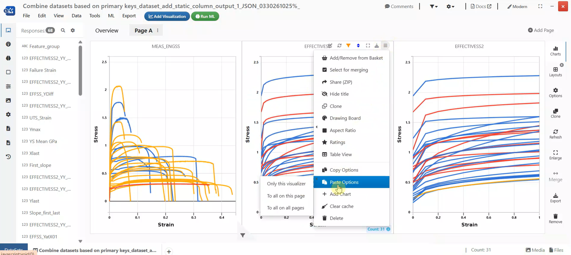Click the chart refresh icon in EFFECTIVESS toolbar
Viewport: 571px width, 255px height.
pyautogui.click(x=339, y=46)
